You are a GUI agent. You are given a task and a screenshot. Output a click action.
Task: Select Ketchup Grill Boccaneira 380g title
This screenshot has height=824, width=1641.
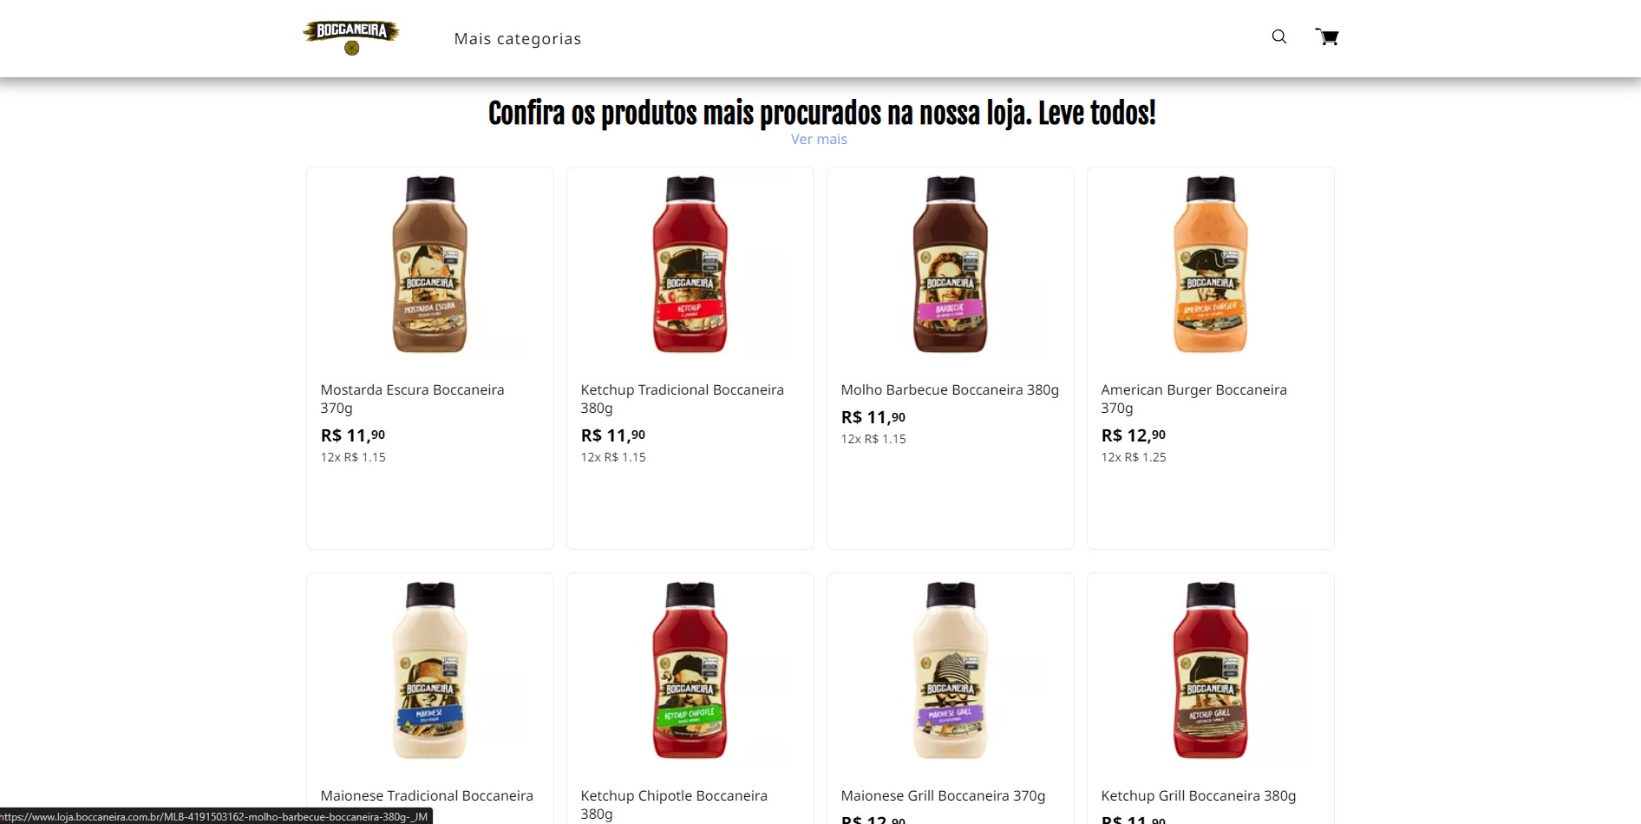pyautogui.click(x=1198, y=796)
